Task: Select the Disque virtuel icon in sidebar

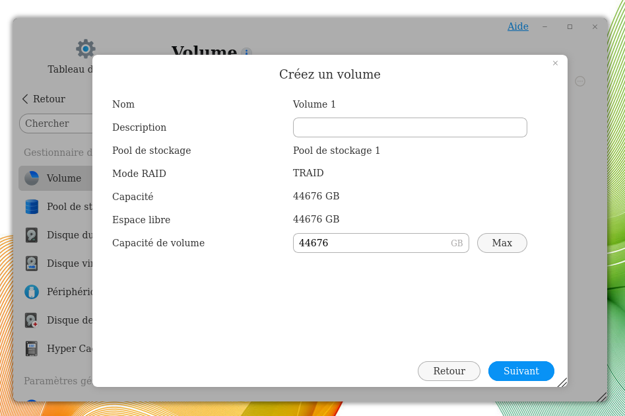Action: [x=32, y=263]
